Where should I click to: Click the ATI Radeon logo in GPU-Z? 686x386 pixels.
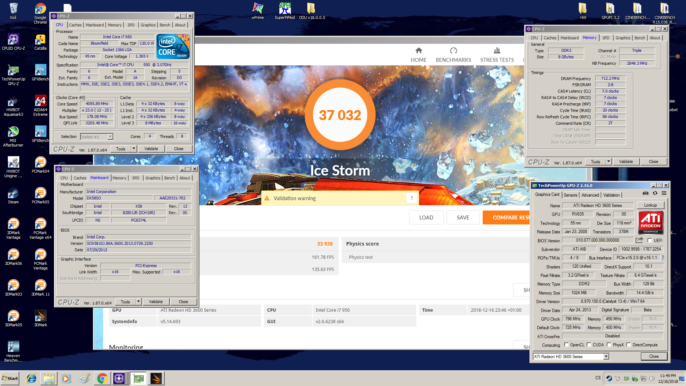(651, 222)
